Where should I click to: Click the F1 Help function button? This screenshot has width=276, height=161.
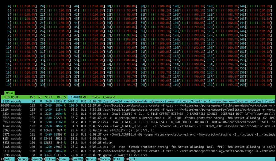tap(7, 159)
